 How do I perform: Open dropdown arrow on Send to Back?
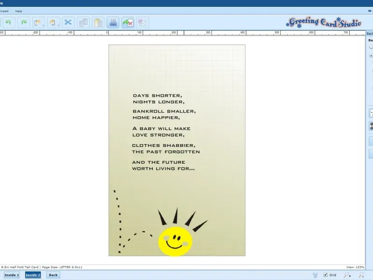pos(58,25)
